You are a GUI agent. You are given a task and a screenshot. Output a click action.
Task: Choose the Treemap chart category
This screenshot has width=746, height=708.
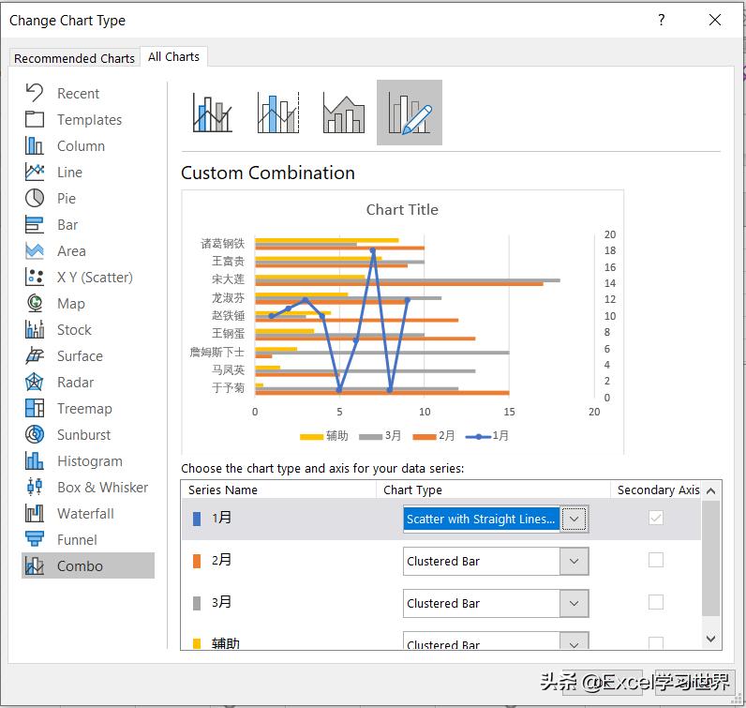click(83, 409)
